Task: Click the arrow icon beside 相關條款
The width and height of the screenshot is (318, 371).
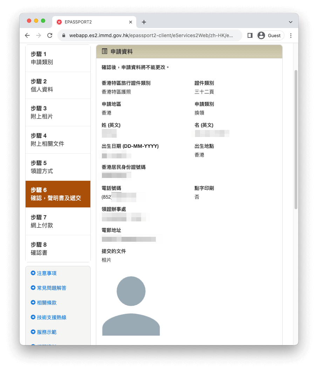Action: click(x=33, y=302)
